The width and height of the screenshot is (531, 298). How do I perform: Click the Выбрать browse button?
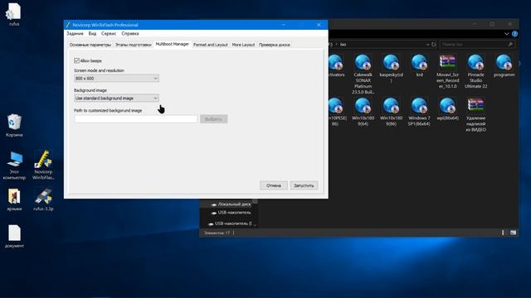(213, 119)
